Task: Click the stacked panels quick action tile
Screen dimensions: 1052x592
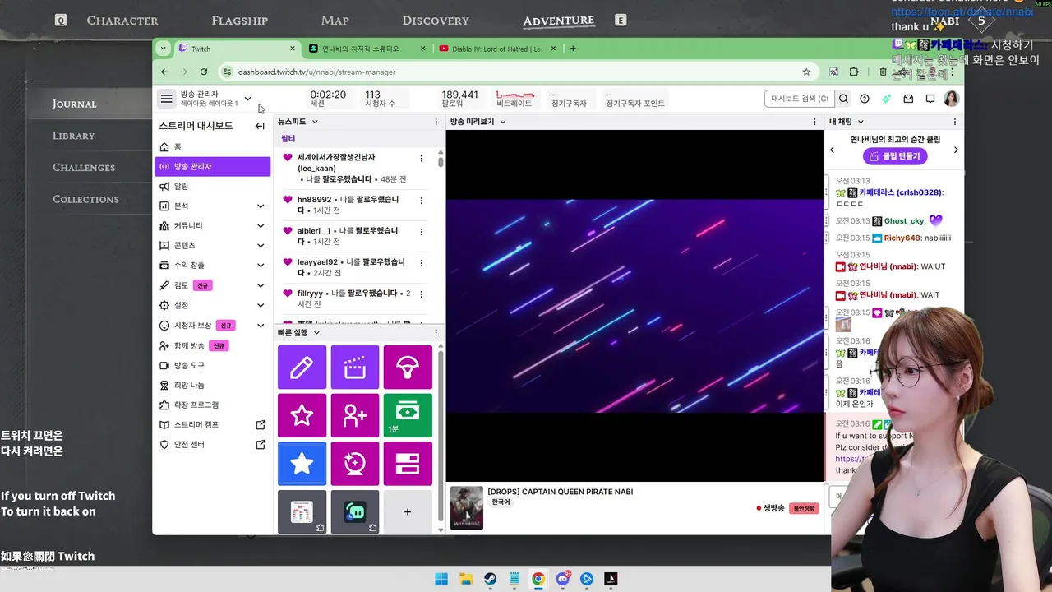Action: coord(408,464)
